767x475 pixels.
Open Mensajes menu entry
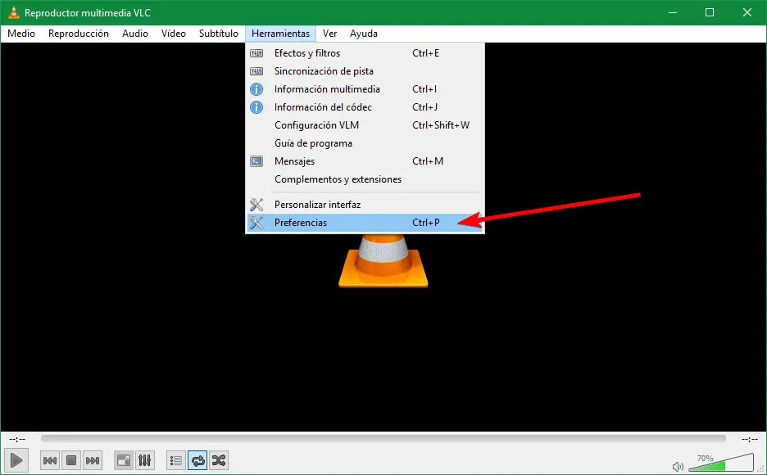(x=365, y=161)
